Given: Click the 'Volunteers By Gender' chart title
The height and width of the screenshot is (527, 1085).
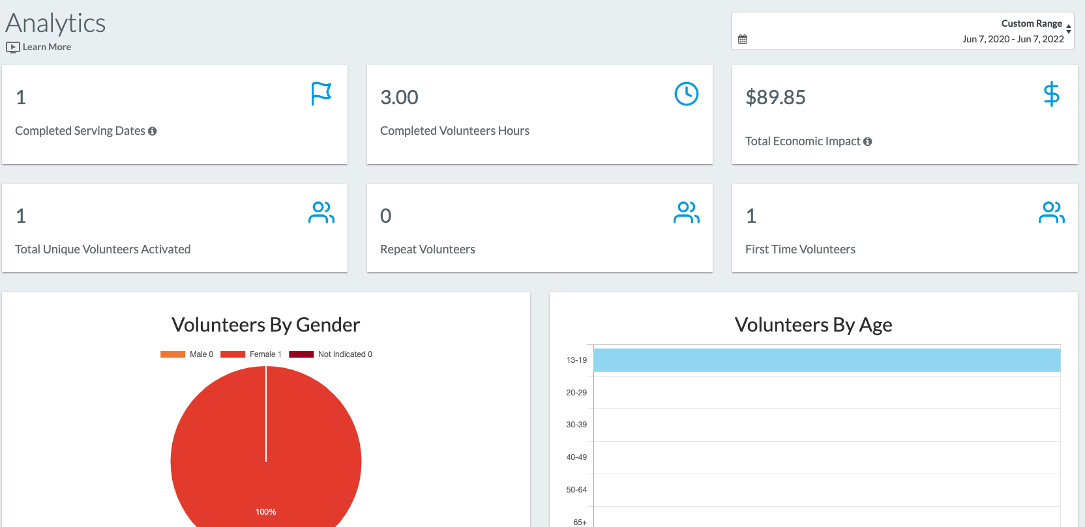Looking at the screenshot, I should coord(265,324).
